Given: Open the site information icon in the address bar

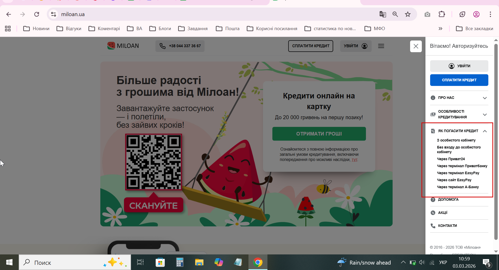Looking at the screenshot, I should click(54, 14).
